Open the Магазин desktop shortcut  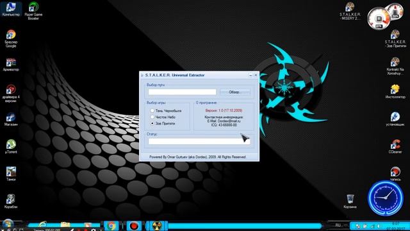click(x=11, y=119)
